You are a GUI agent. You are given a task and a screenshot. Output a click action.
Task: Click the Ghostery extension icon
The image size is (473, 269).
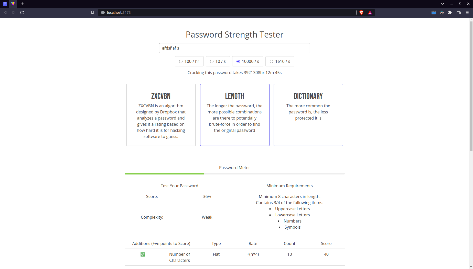pyautogui.click(x=442, y=12)
